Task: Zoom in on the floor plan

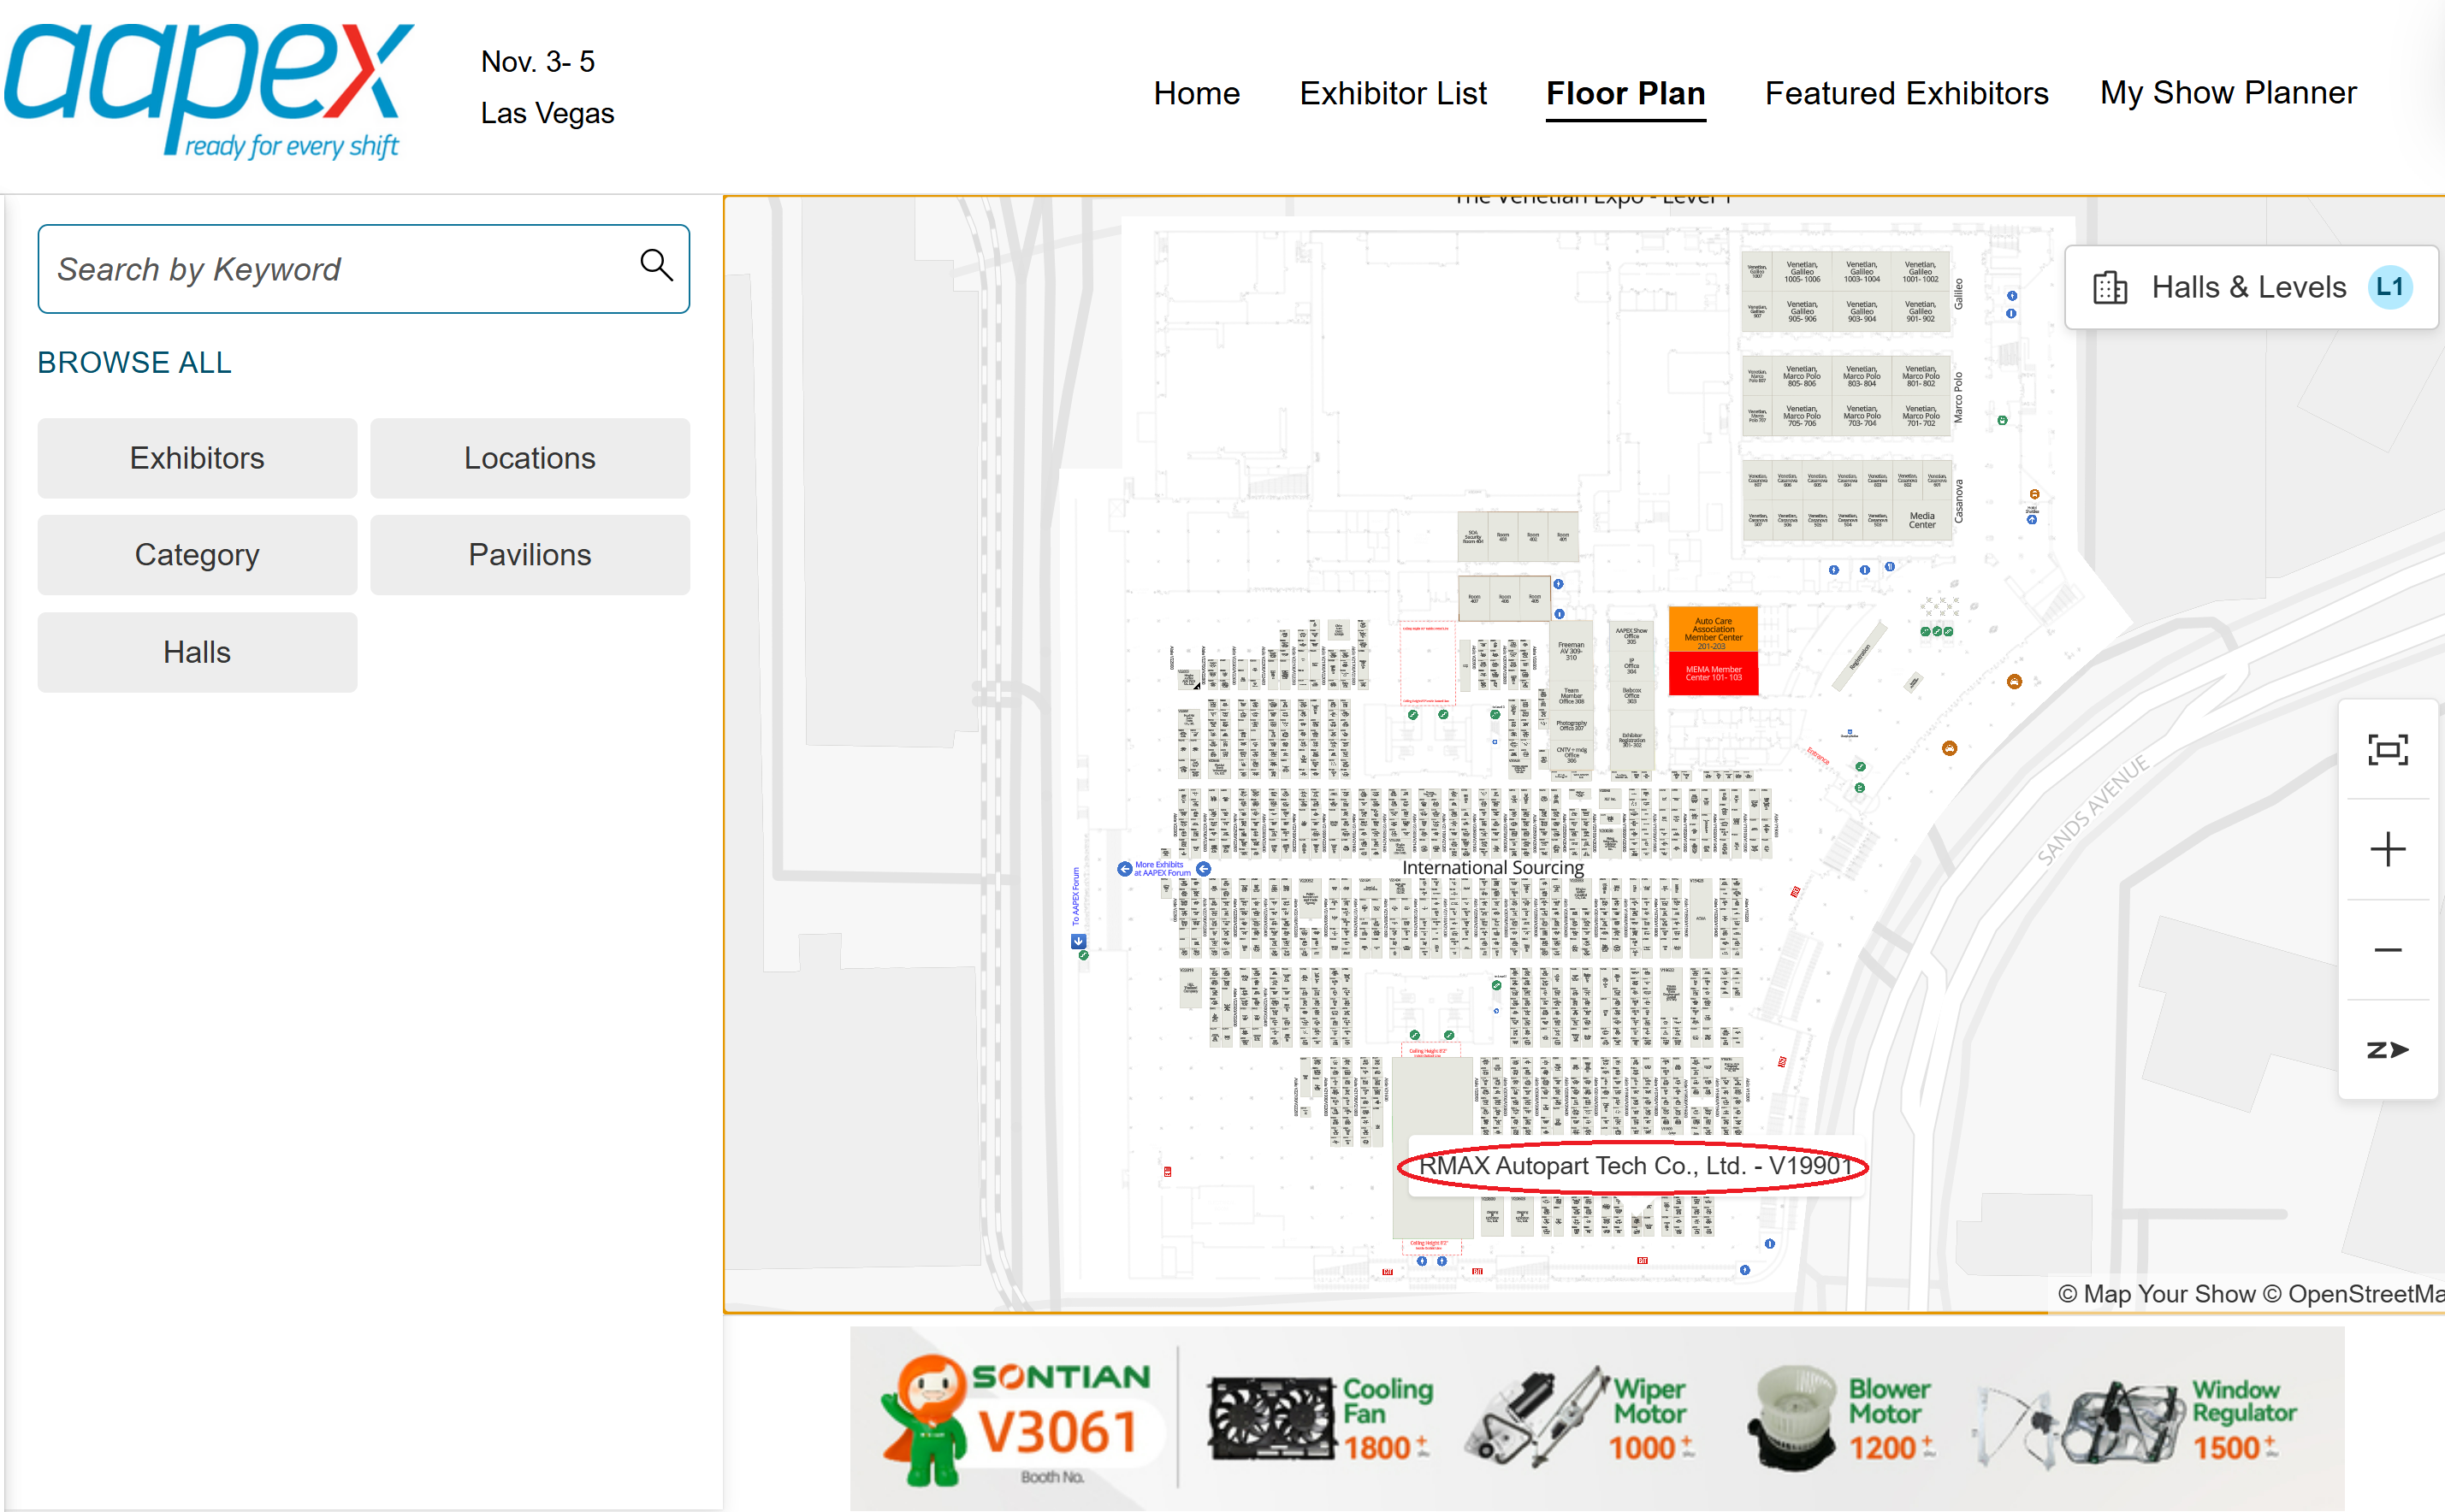Action: [x=2387, y=850]
